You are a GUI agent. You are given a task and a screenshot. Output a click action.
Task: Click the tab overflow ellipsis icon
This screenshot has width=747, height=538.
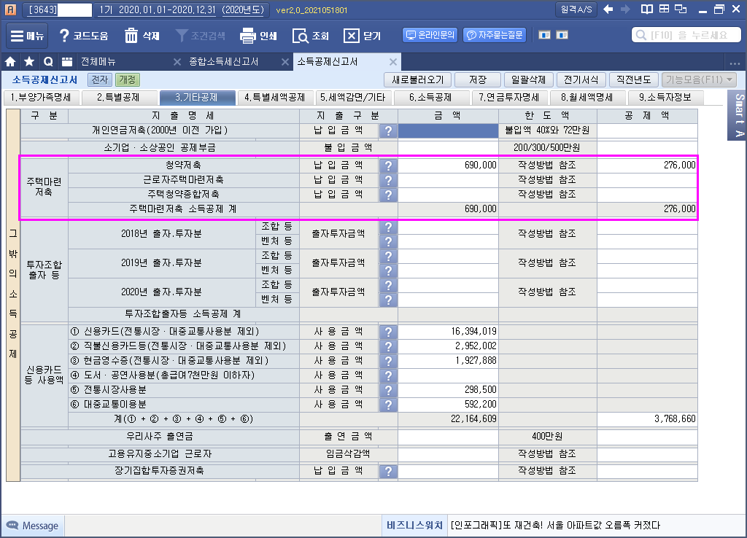(735, 63)
